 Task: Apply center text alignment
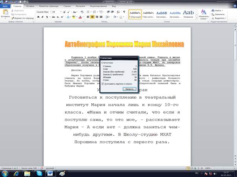coord(92,17)
